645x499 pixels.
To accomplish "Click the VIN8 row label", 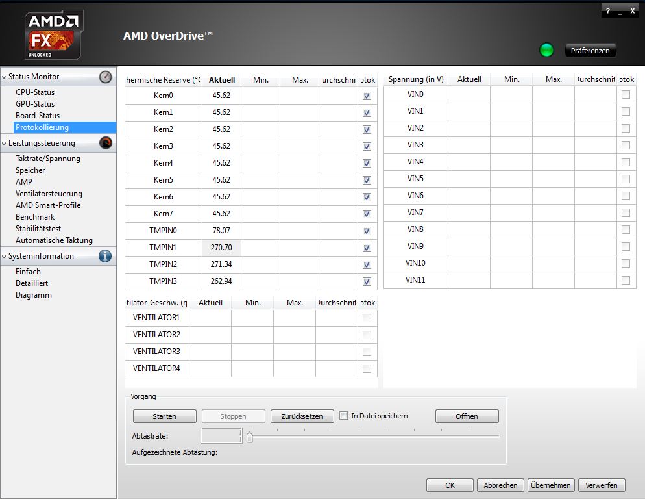I will point(415,229).
